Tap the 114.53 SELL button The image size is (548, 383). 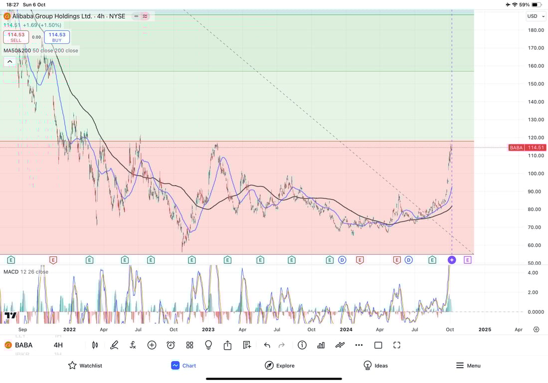click(16, 37)
